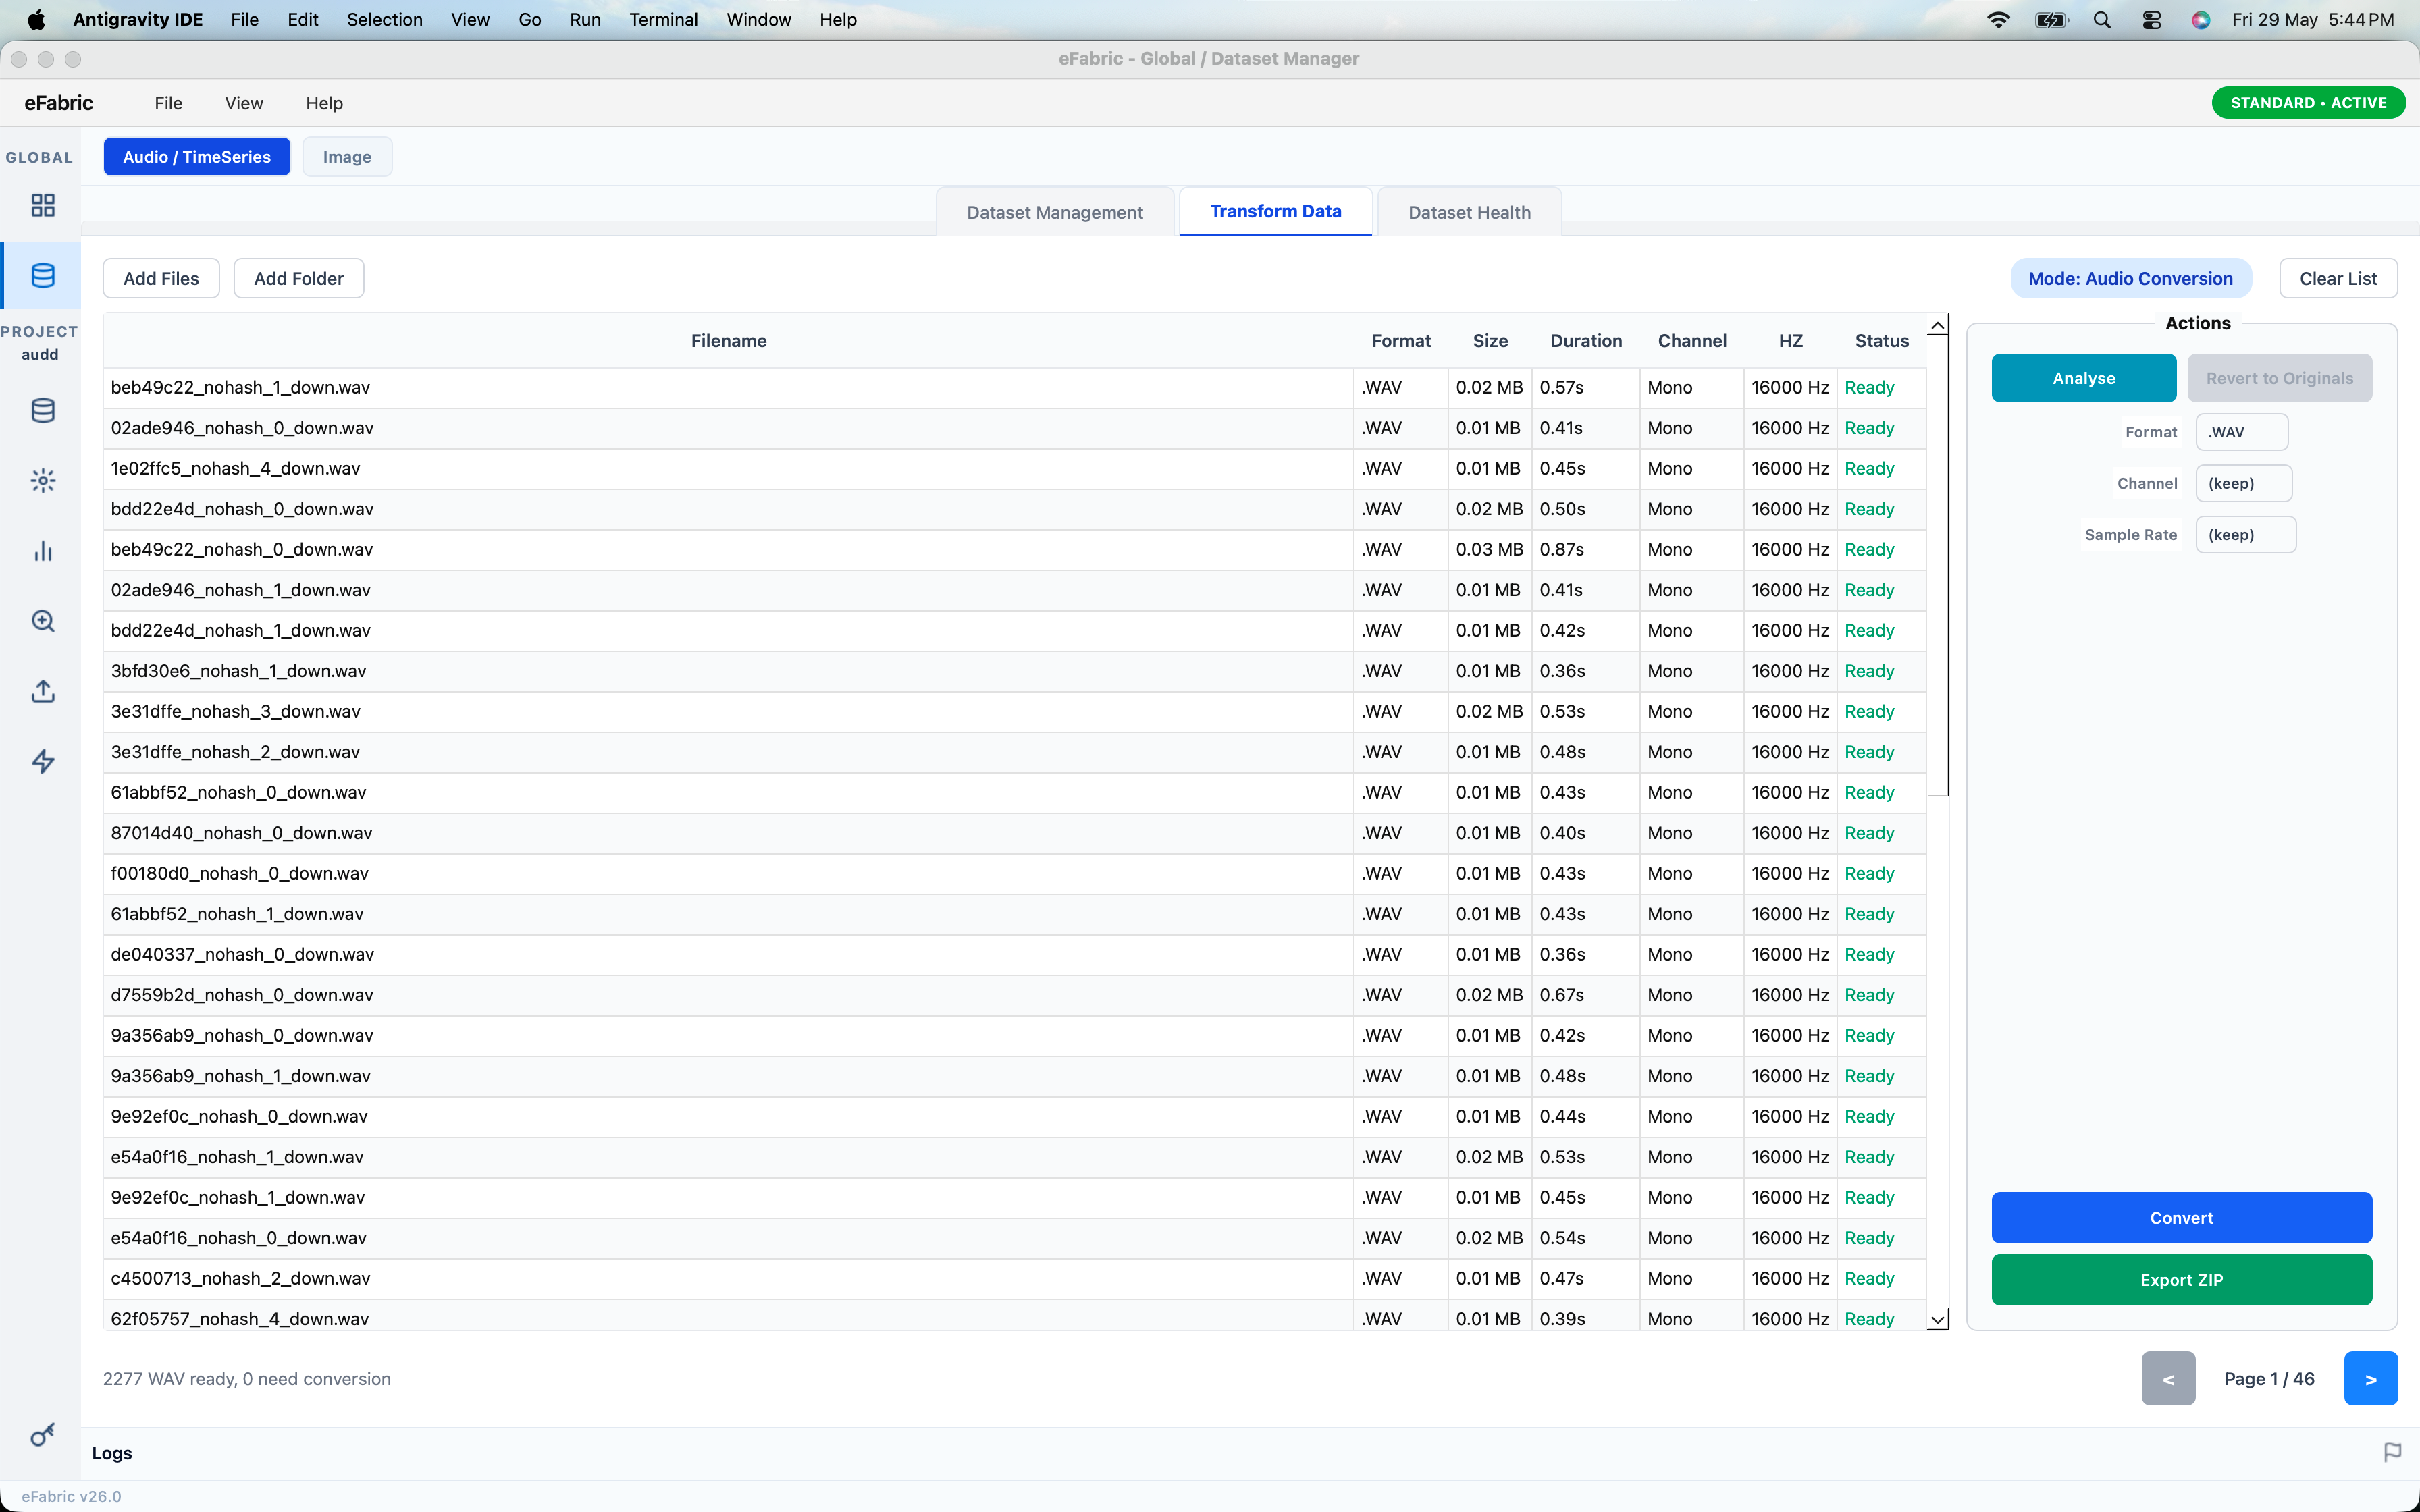Select row f00180d0_nohash_0_down.wav
The image size is (2420, 1512).
click(x=1014, y=873)
